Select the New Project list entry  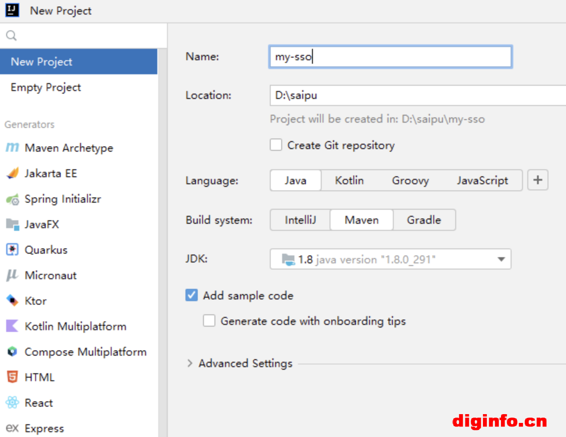click(42, 62)
